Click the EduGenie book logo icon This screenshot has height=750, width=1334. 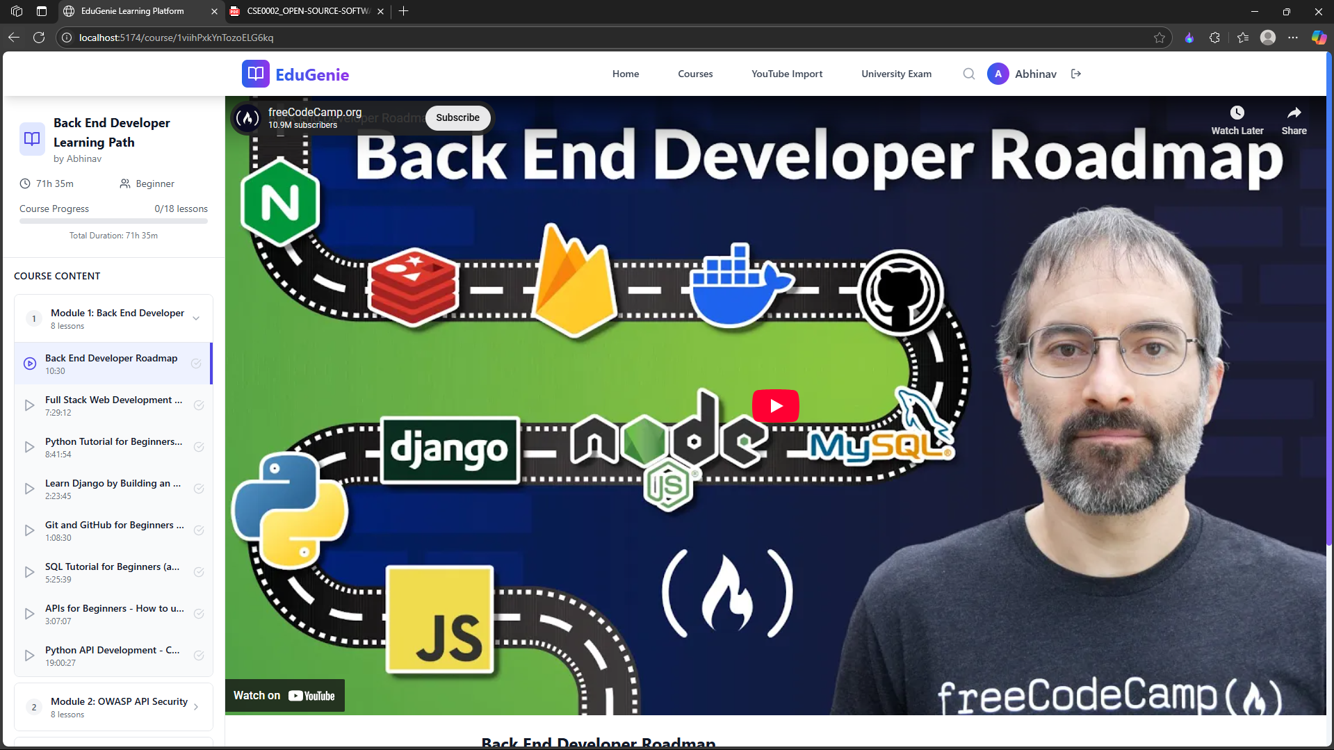pos(255,74)
